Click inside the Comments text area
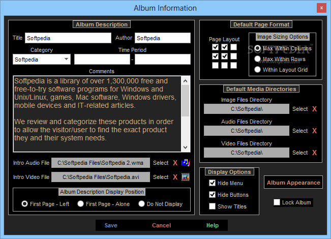This screenshot has width=331, height=239. click(97, 114)
